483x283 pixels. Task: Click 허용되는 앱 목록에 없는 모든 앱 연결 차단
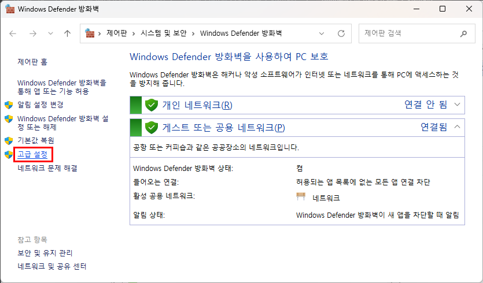coord(363,182)
